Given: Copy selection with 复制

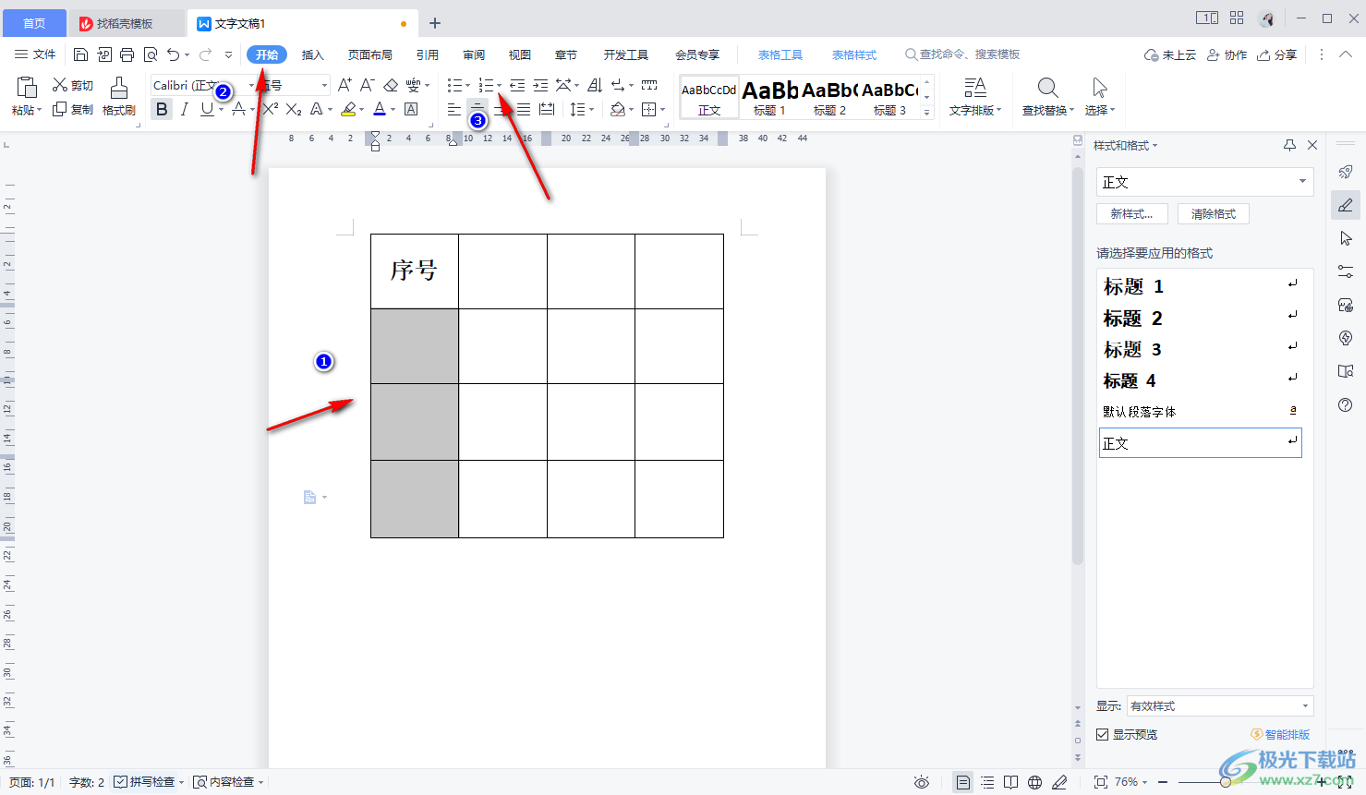Looking at the screenshot, I should pyautogui.click(x=73, y=109).
